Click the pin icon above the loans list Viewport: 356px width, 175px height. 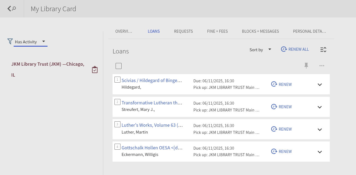(x=306, y=65)
